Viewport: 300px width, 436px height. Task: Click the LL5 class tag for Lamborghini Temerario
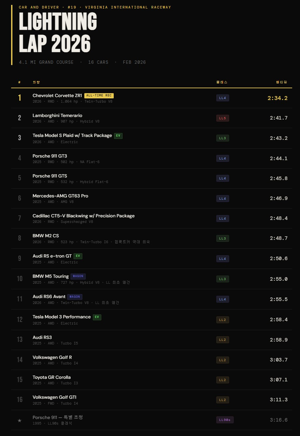(x=223, y=118)
